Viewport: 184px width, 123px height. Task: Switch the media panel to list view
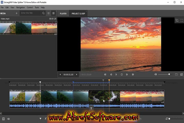click(49, 13)
